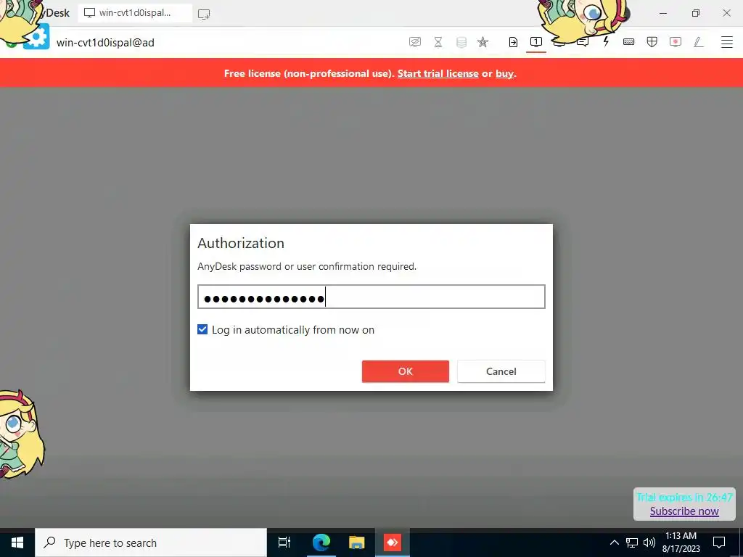Click into the Authorization password field
The height and width of the screenshot is (557, 743).
click(371, 297)
